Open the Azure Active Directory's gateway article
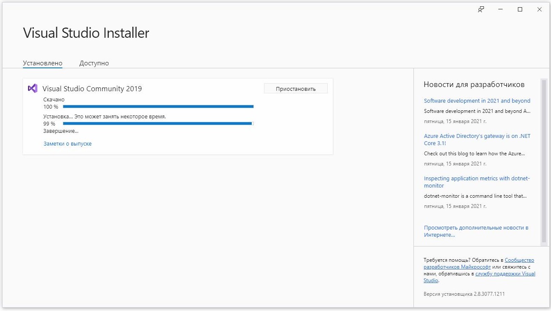 [477, 140]
